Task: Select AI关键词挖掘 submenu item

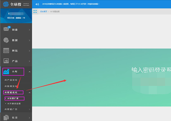Action: click(14, 103)
